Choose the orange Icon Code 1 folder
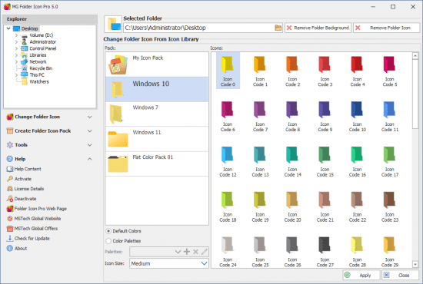423x284 pixels. click(260, 71)
